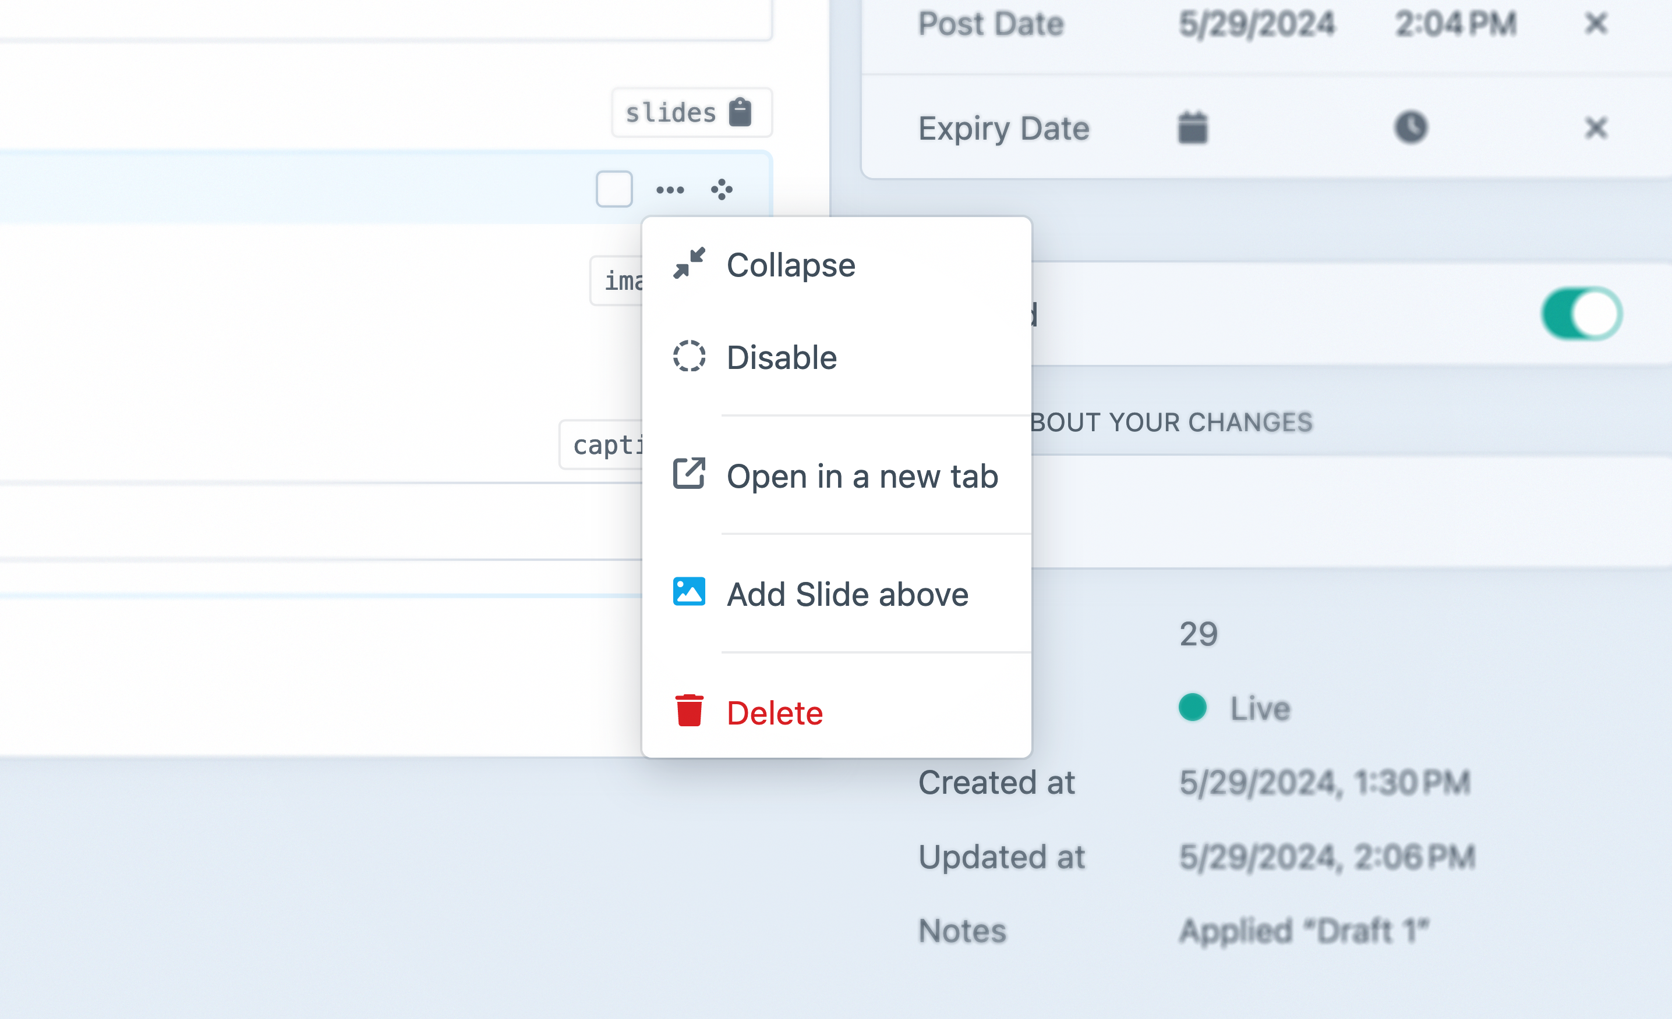Click the three-dot actions menu button

pyautogui.click(x=670, y=190)
